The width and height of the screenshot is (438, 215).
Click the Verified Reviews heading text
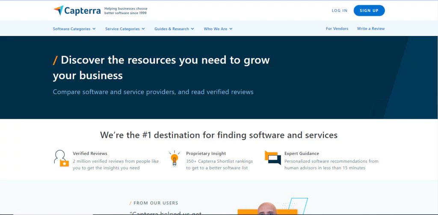tap(90, 153)
